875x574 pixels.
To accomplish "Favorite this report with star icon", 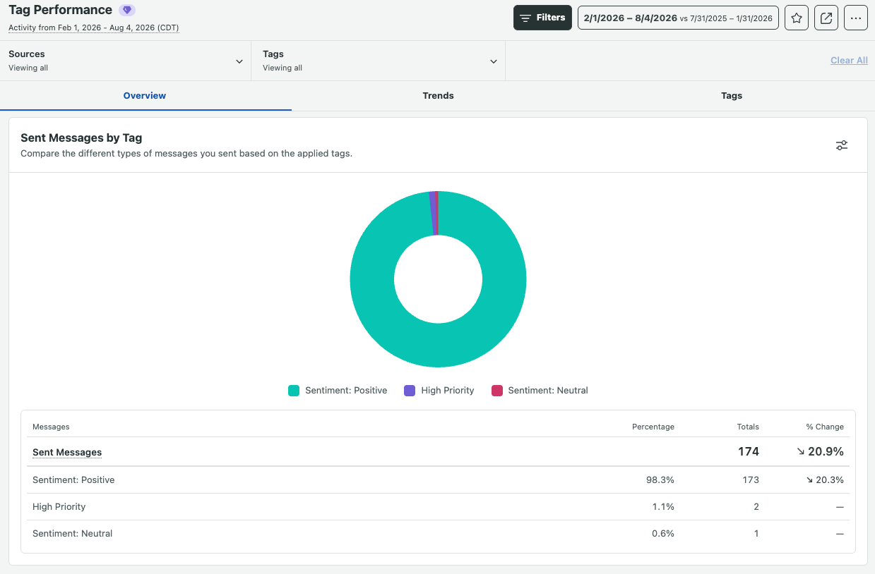I will [x=797, y=18].
